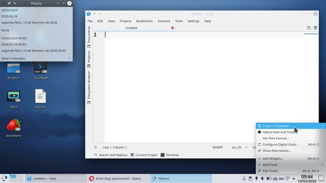Toggle the Search and Replace panel
Image resolution: width=326 pixels, height=183 pixels.
[x=111, y=155]
